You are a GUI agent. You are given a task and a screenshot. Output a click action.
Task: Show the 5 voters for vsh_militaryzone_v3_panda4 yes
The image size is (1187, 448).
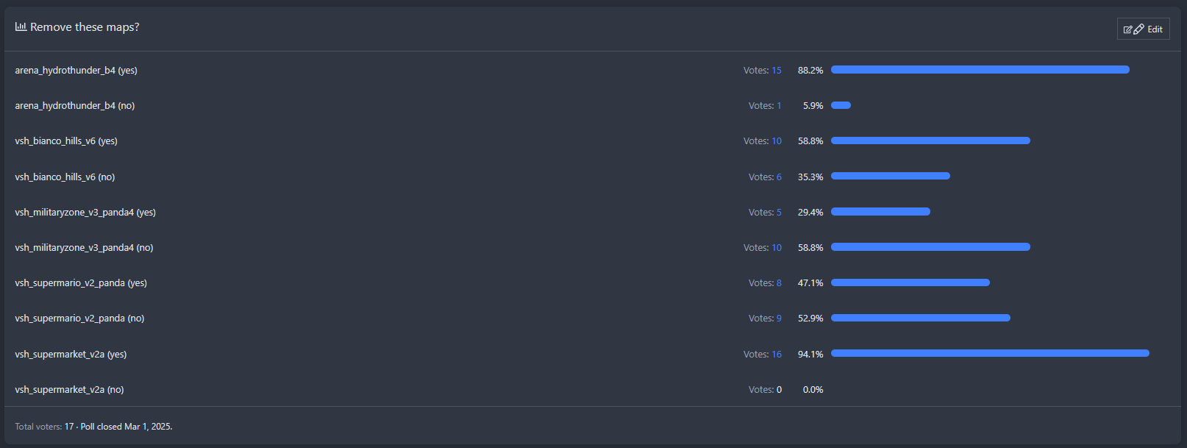[x=779, y=213]
